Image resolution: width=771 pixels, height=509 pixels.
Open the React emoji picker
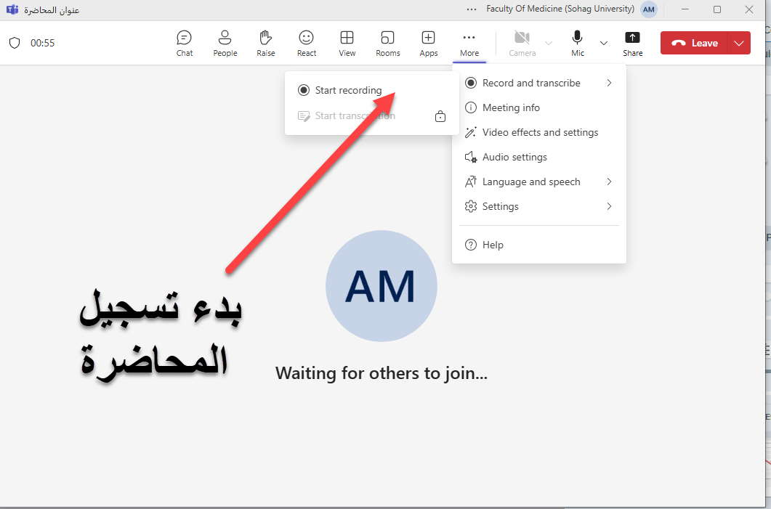[x=307, y=43]
